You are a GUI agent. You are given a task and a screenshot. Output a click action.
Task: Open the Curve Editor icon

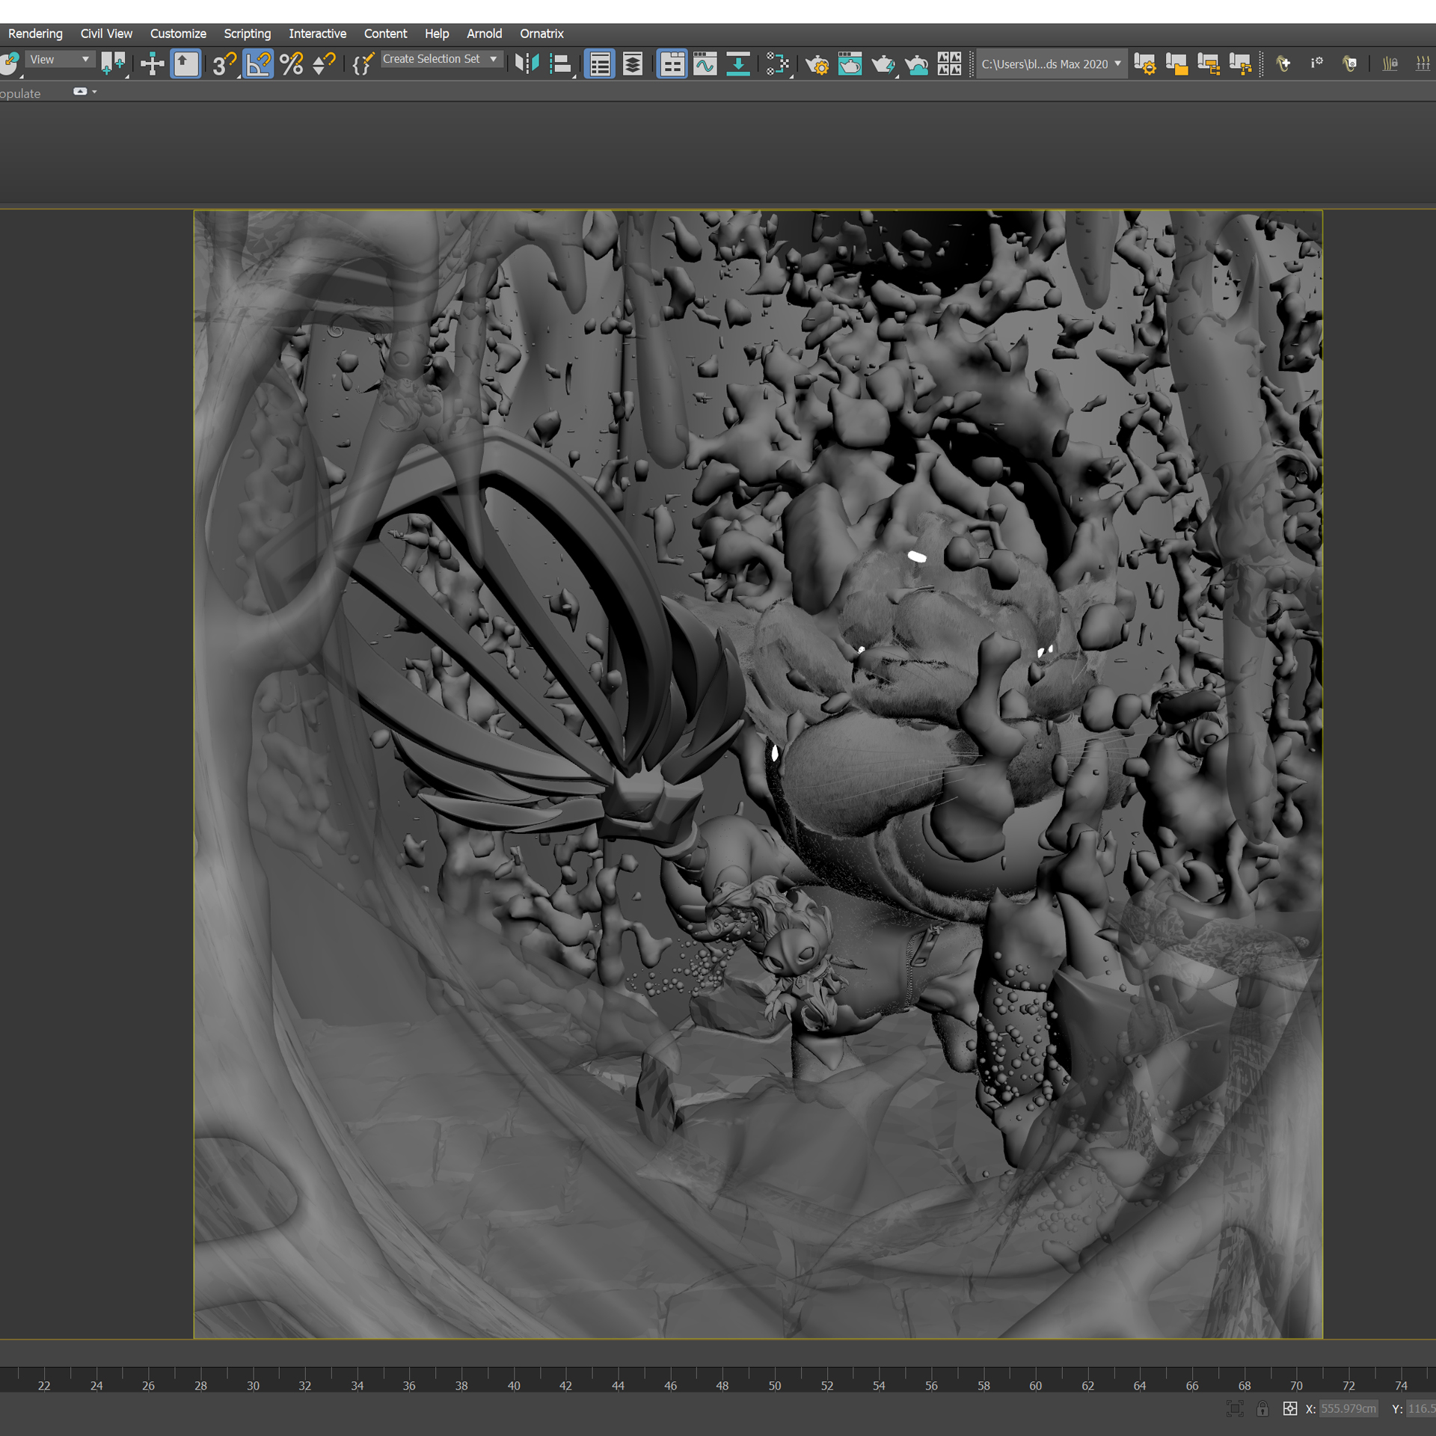point(705,64)
